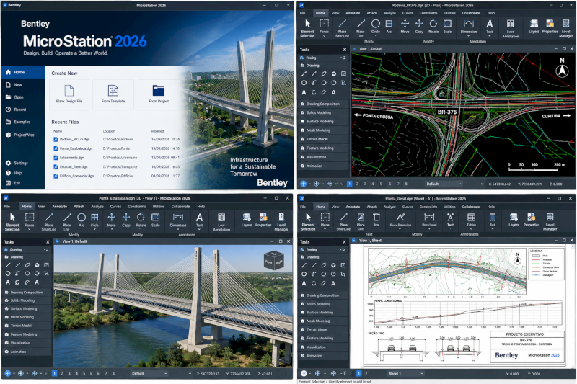Open Layers in Planta_Geral ribbon
577x384 pixels.
(x=514, y=220)
